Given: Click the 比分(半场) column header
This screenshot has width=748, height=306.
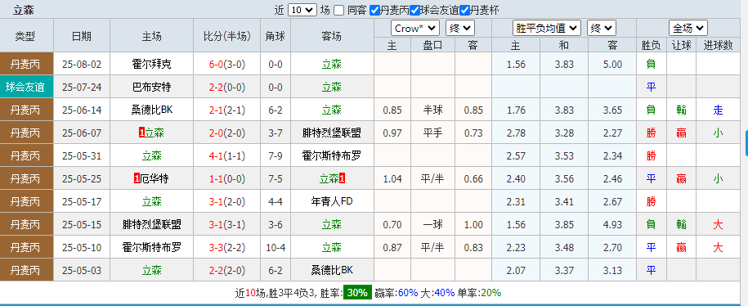Looking at the screenshot, I should pos(227,36).
